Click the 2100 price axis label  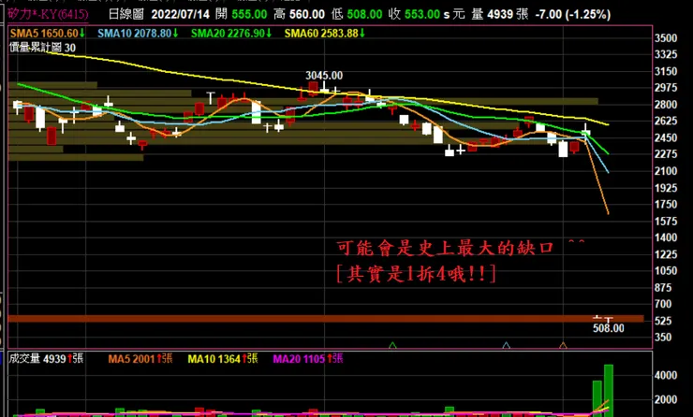[x=666, y=171]
